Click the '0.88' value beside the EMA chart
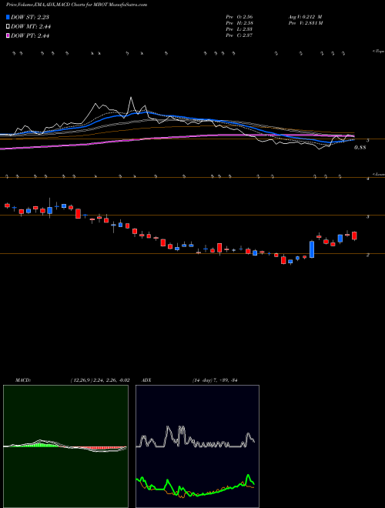 point(360,148)
